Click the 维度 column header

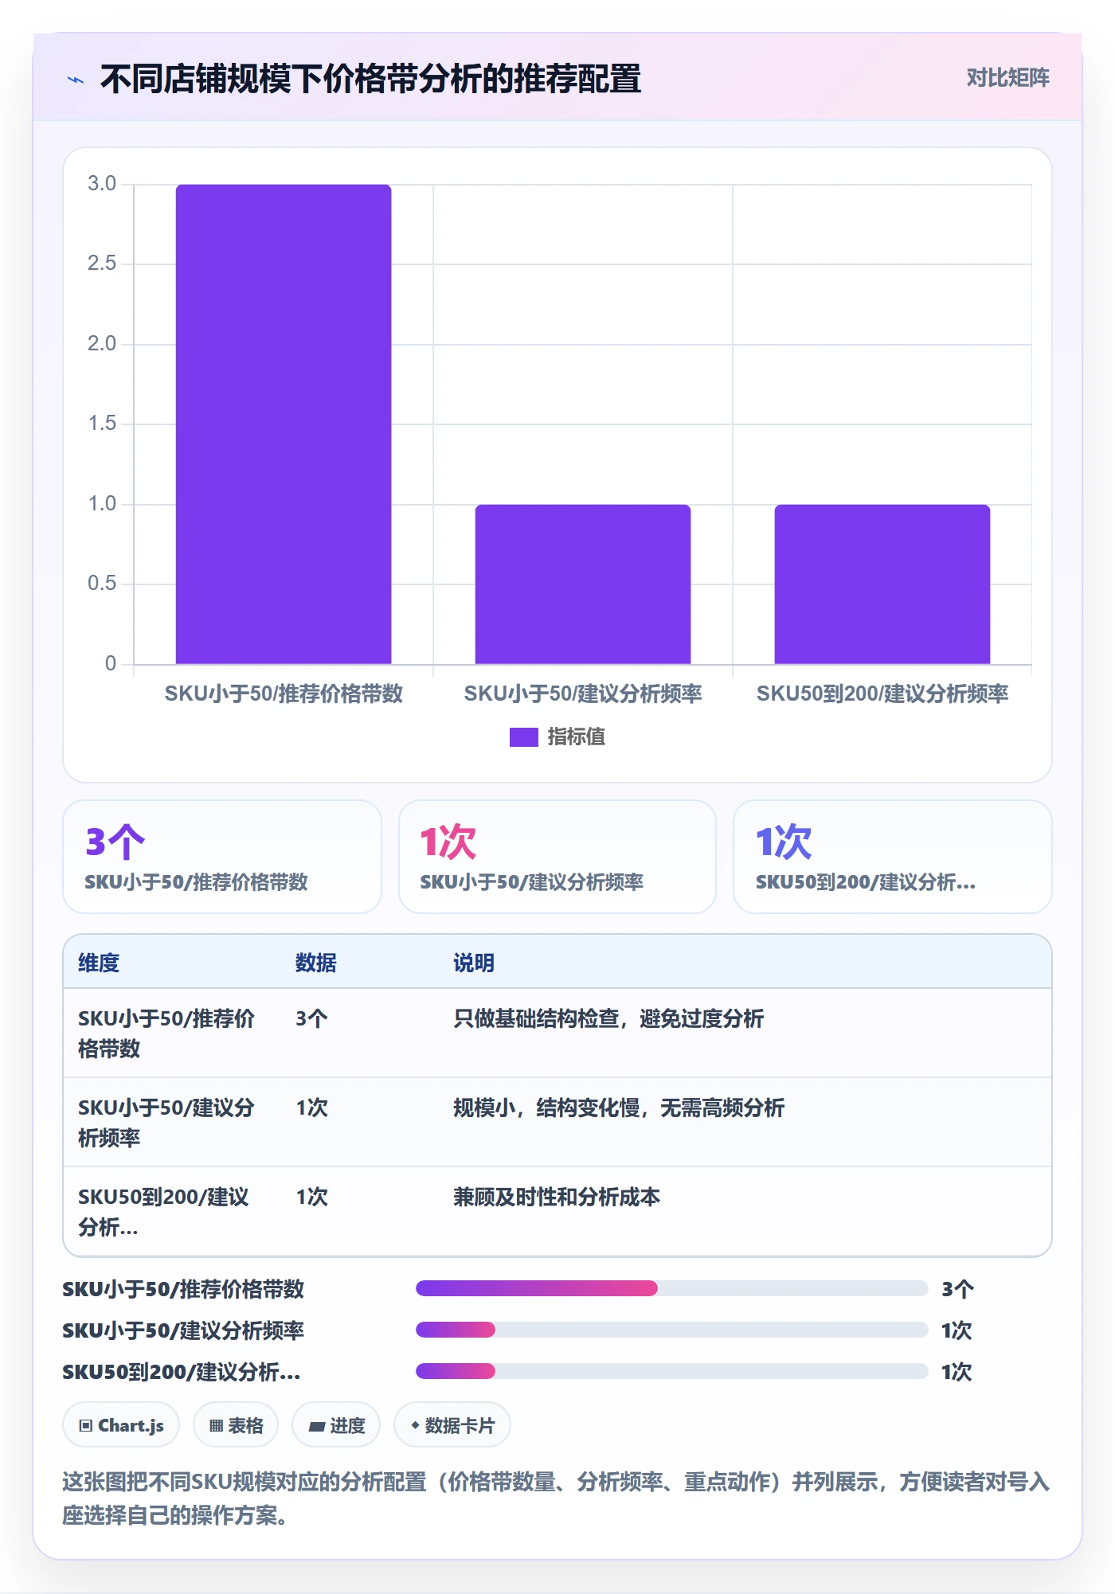click(99, 963)
